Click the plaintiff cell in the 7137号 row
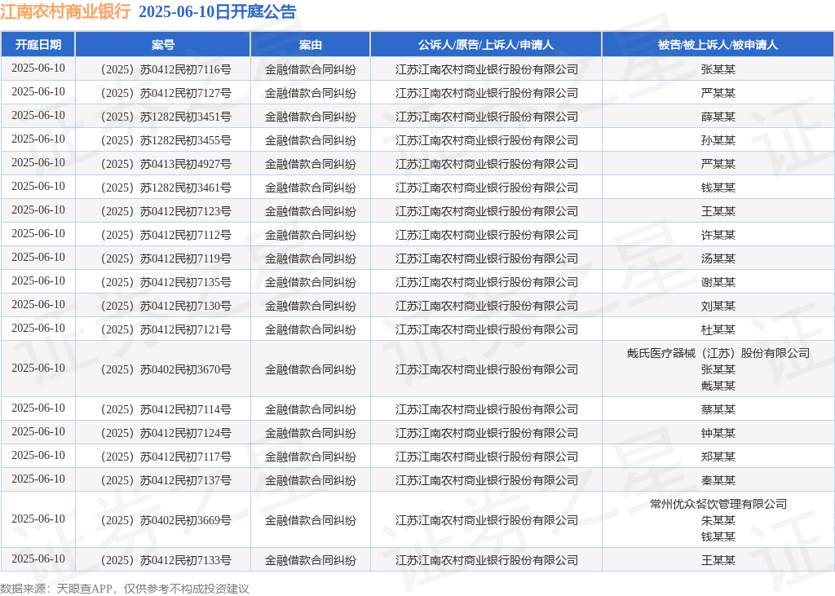835x596 pixels. coord(486,480)
